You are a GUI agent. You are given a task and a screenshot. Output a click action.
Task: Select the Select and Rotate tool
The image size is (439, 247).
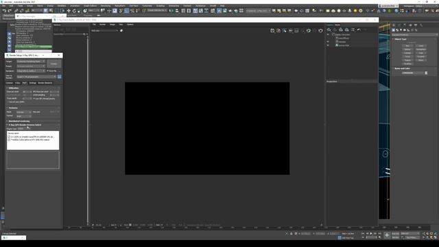[74, 11]
